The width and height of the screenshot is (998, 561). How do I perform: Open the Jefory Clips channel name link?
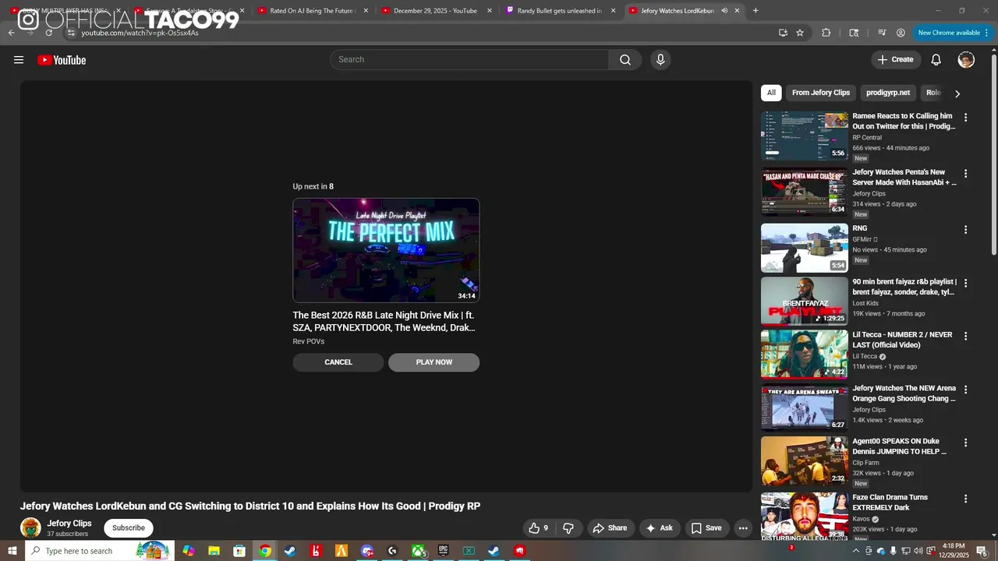(x=69, y=524)
